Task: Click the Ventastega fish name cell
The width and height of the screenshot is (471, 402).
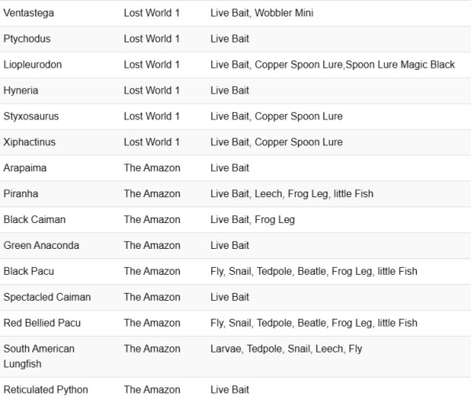Action: coord(31,13)
